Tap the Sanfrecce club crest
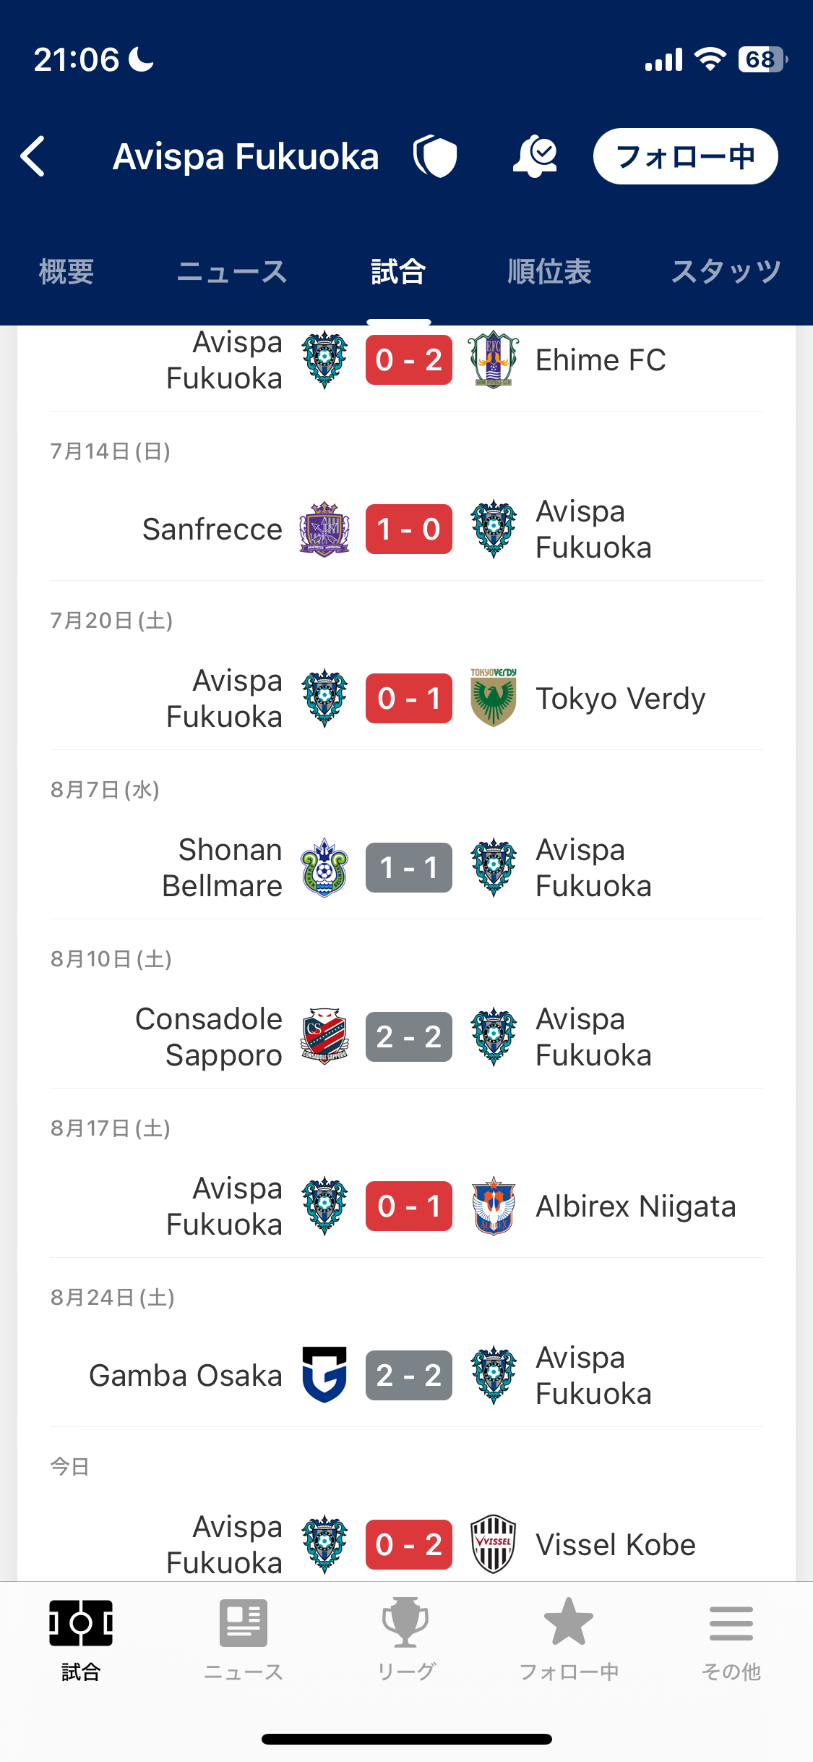Viewport: 813px width, 1762px height. click(x=324, y=529)
